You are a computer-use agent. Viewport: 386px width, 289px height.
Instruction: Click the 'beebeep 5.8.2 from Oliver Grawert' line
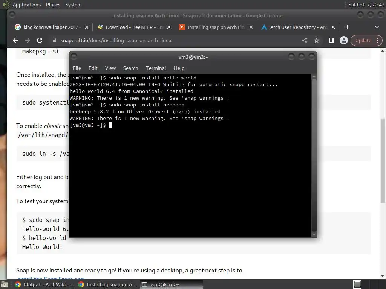(145, 111)
